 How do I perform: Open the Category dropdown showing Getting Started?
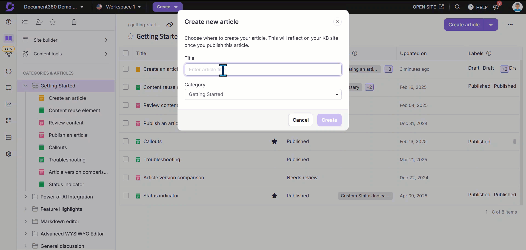pyautogui.click(x=263, y=94)
